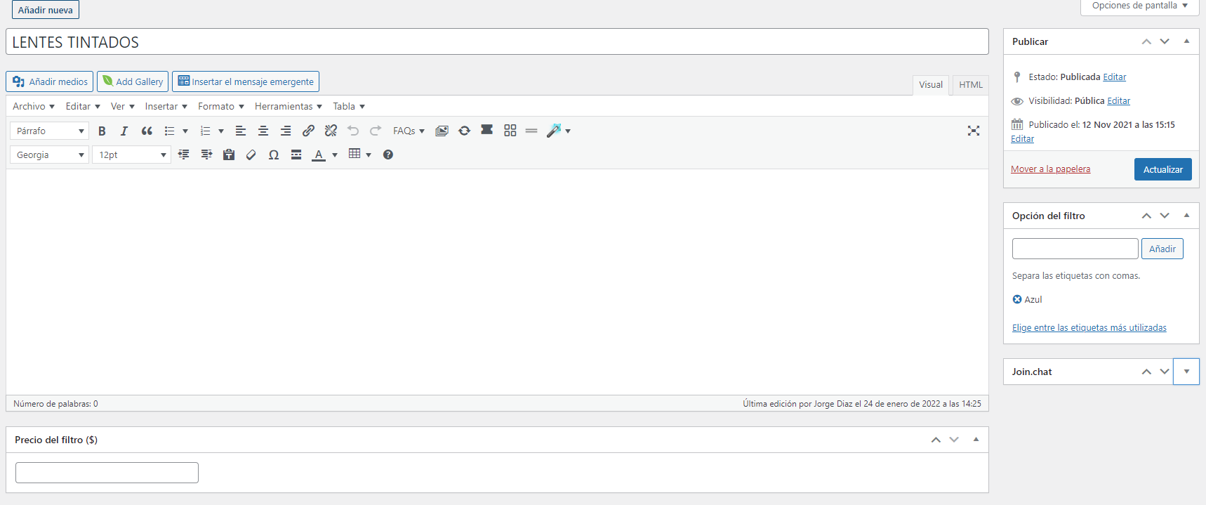Switch to the HTML editor tab
The image size is (1206, 505).
pos(971,84)
